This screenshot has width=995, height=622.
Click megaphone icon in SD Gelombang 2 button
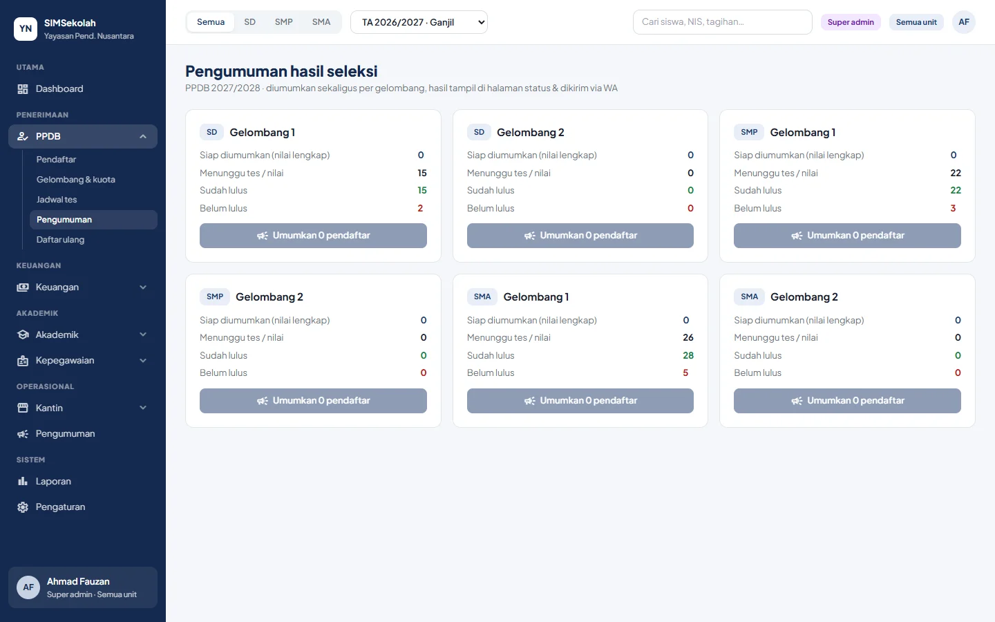coord(530,236)
